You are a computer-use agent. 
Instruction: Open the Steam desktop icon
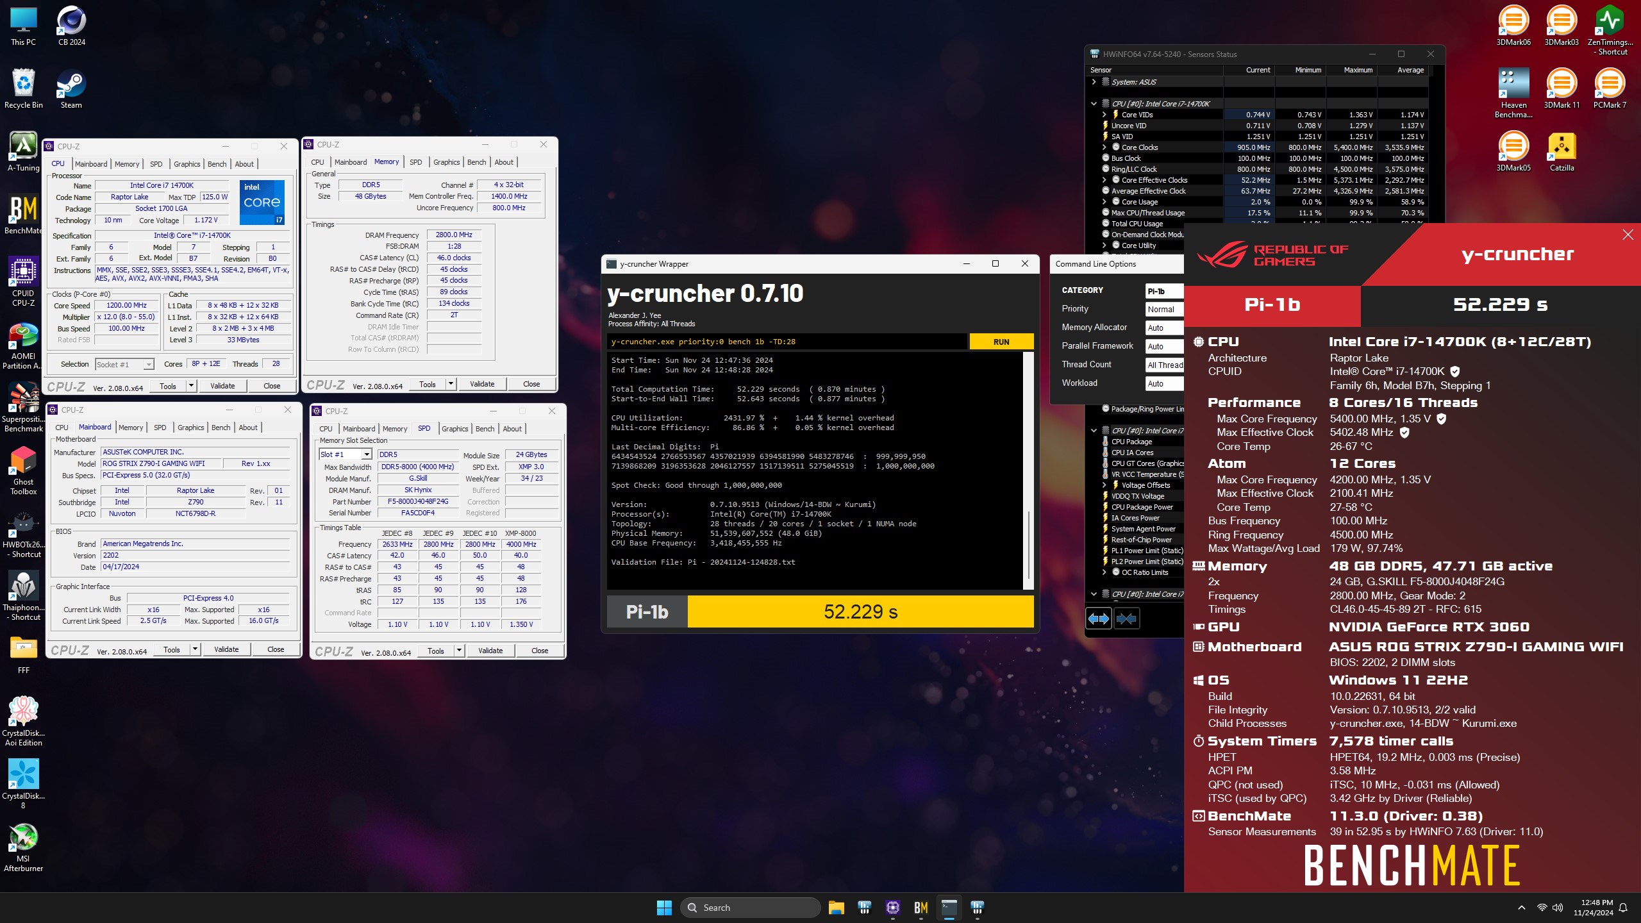pos(71,89)
